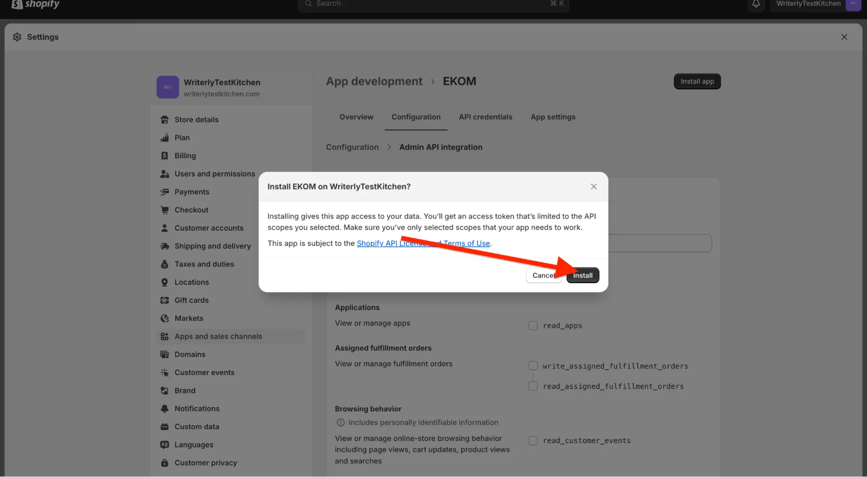This screenshot has width=867, height=477.
Task: Click the Markets globe icon
Action: point(164,318)
